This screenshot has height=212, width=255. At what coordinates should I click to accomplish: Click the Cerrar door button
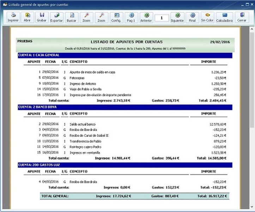pyautogui.click(x=242, y=17)
